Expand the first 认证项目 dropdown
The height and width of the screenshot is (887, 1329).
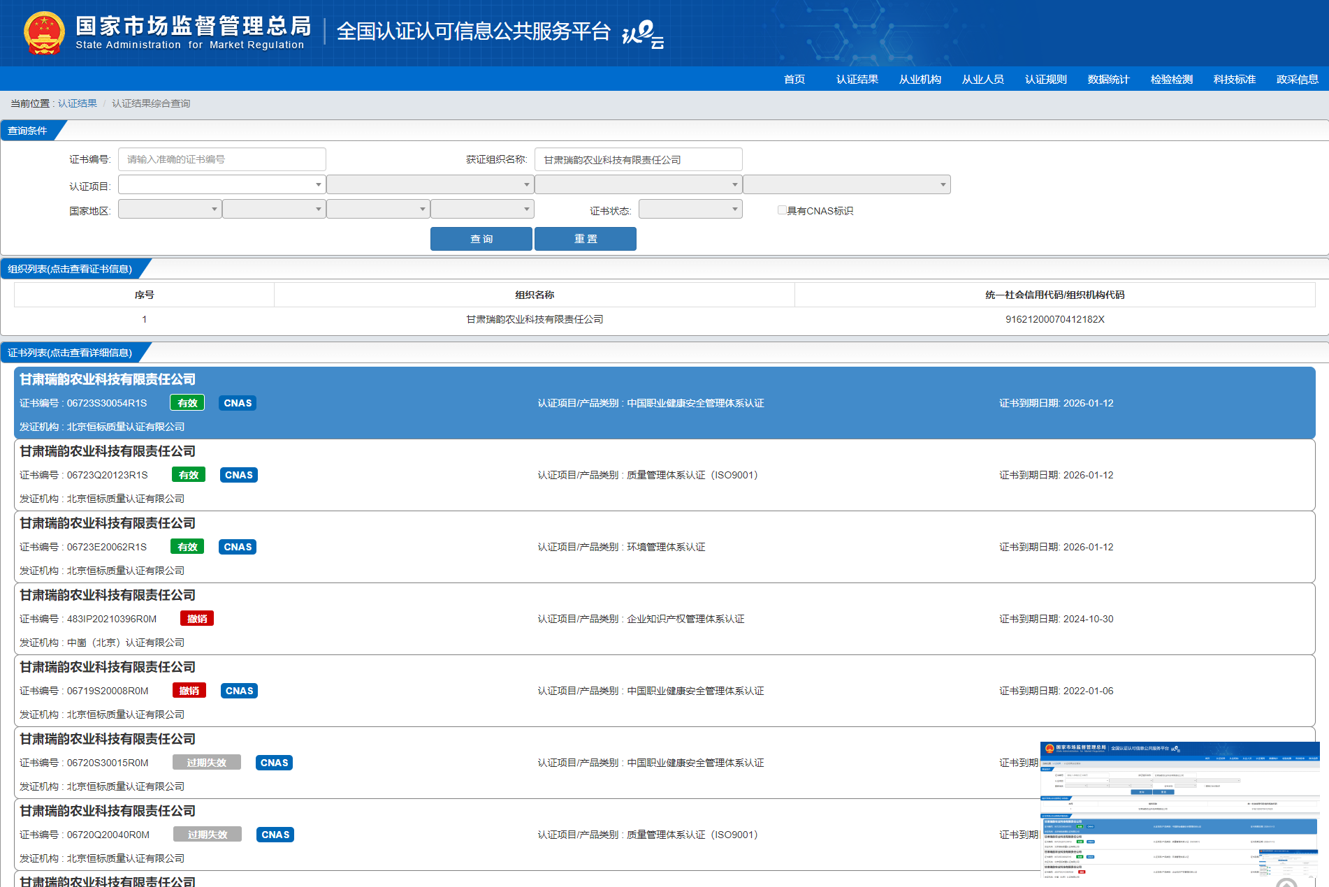[221, 185]
